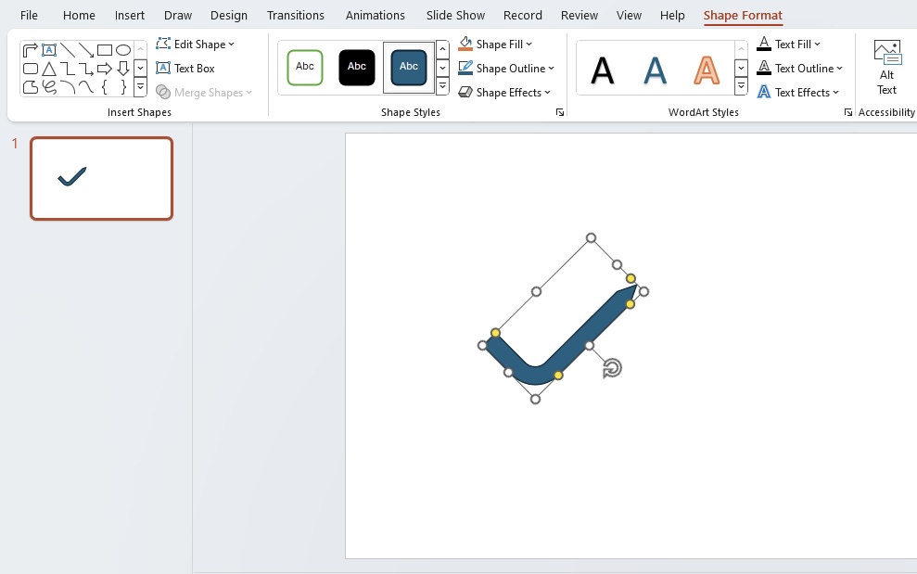Open the Transitions tab
This screenshot has height=574, width=917.
coord(296,15)
